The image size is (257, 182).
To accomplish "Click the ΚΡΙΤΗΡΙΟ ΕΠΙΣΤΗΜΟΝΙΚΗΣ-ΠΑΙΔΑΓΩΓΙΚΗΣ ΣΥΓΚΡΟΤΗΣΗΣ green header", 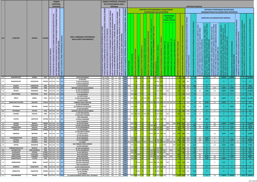I will [156, 11].
